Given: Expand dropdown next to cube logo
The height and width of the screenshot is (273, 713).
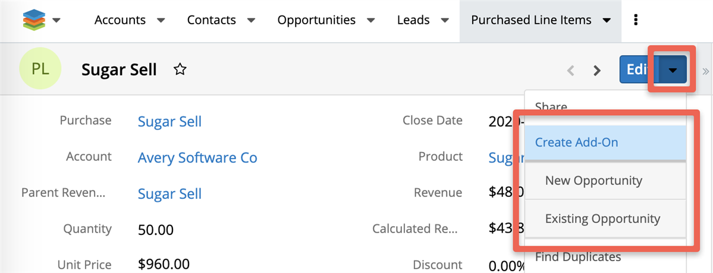Looking at the screenshot, I should pos(57,20).
